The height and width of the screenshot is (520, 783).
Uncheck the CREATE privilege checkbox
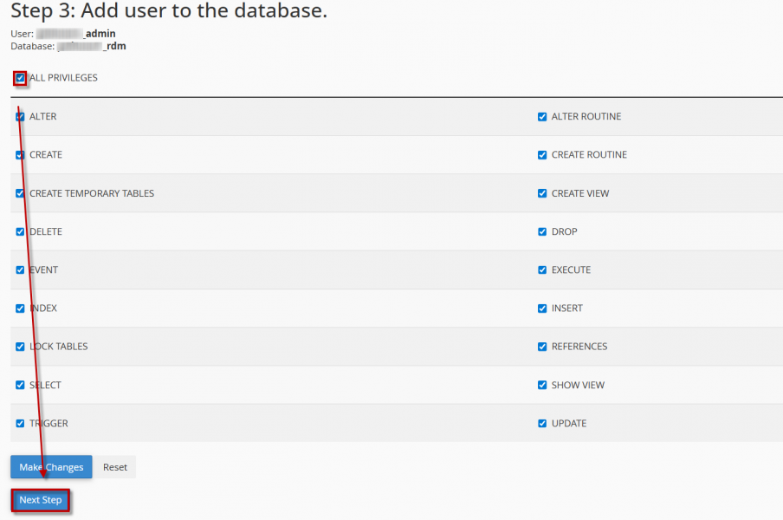click(x=20, y=155)
